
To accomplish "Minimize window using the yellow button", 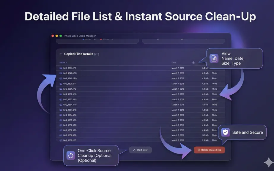I will click(x=57, y=36).
